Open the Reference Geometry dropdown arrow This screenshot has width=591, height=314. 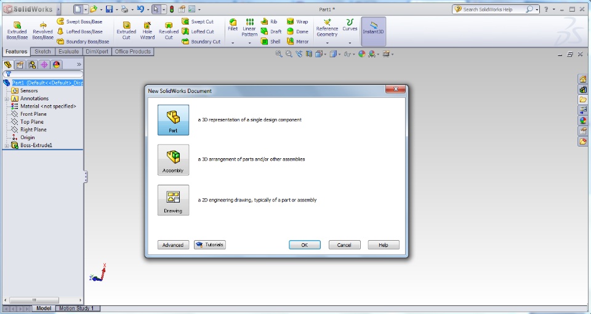coord(327,43)
